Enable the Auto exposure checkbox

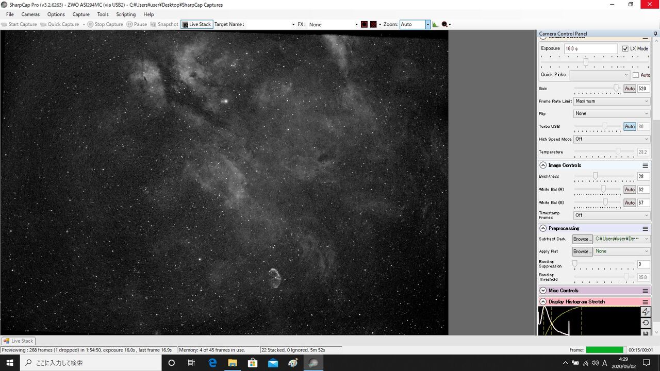[636, 75]
